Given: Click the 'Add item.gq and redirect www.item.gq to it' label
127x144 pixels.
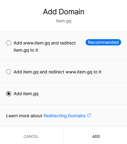Looking at the screenshot, I should pos(57,72).
